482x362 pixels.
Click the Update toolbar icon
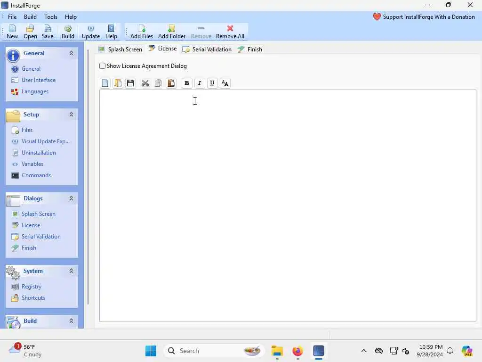(91, 32)
